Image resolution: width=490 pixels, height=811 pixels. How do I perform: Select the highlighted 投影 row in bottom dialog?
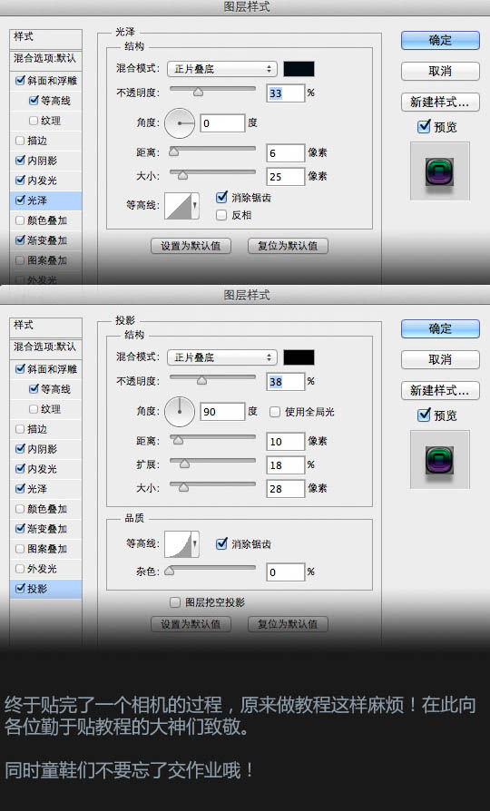click(45, 589)
